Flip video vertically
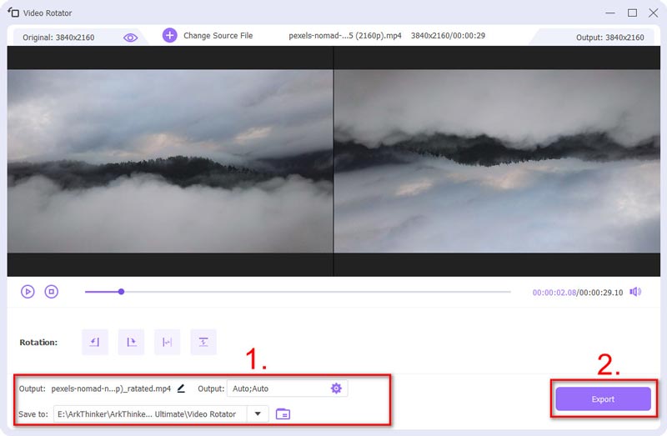 (x=203, y=342)
